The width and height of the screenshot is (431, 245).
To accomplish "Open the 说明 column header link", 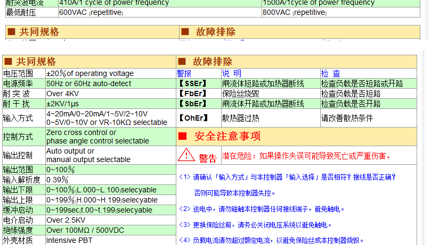I will (x=232, y=73).
